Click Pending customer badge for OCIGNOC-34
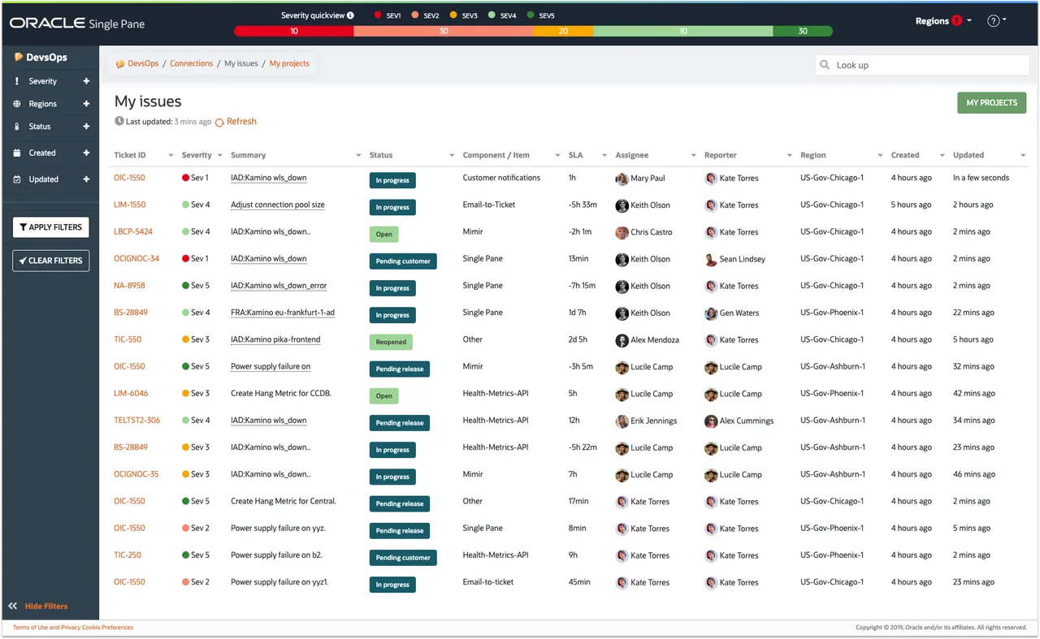The width and height of the screenshot is (1040, 639). click(x=403, y=261)
